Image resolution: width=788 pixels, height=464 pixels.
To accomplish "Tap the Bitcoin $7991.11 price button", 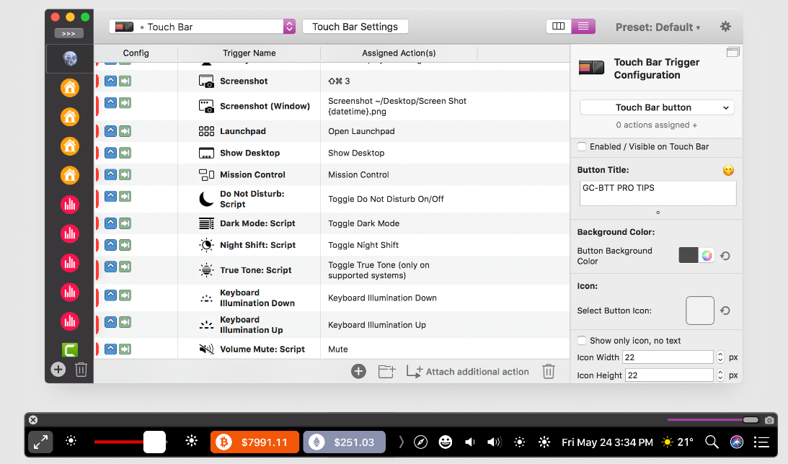I will [x=254, y=442].
